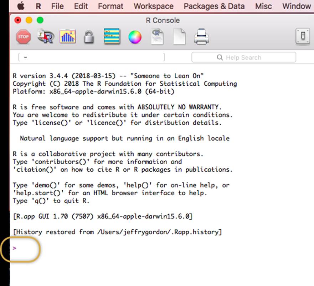The width and height of the screenshot is (314, 286).
Task: Expand the Workspace menu
Action: (154, 6)
